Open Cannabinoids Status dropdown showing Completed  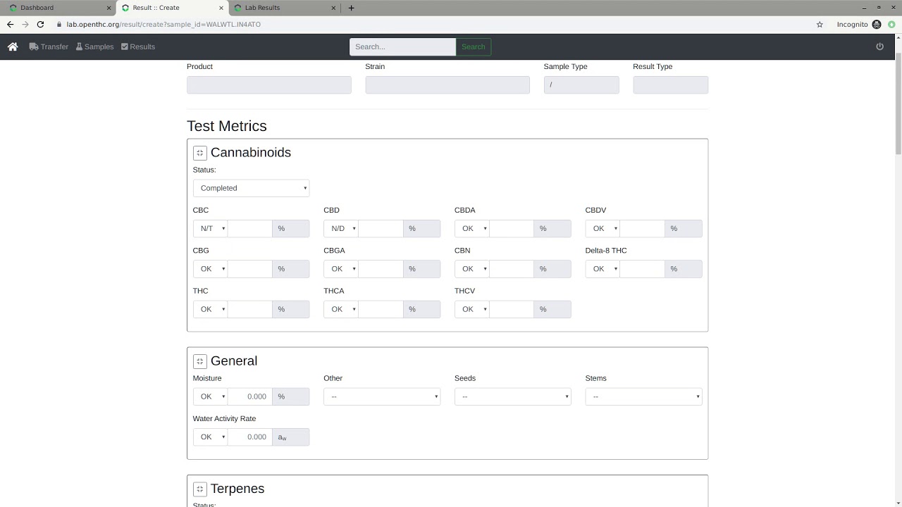tap(251, 188)
